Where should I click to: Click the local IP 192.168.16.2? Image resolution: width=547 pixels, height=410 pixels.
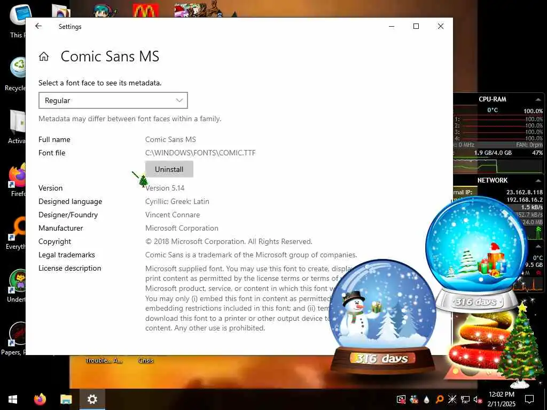[525, 200]
